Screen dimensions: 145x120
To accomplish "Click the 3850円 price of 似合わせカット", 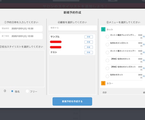I will point(140,76).
